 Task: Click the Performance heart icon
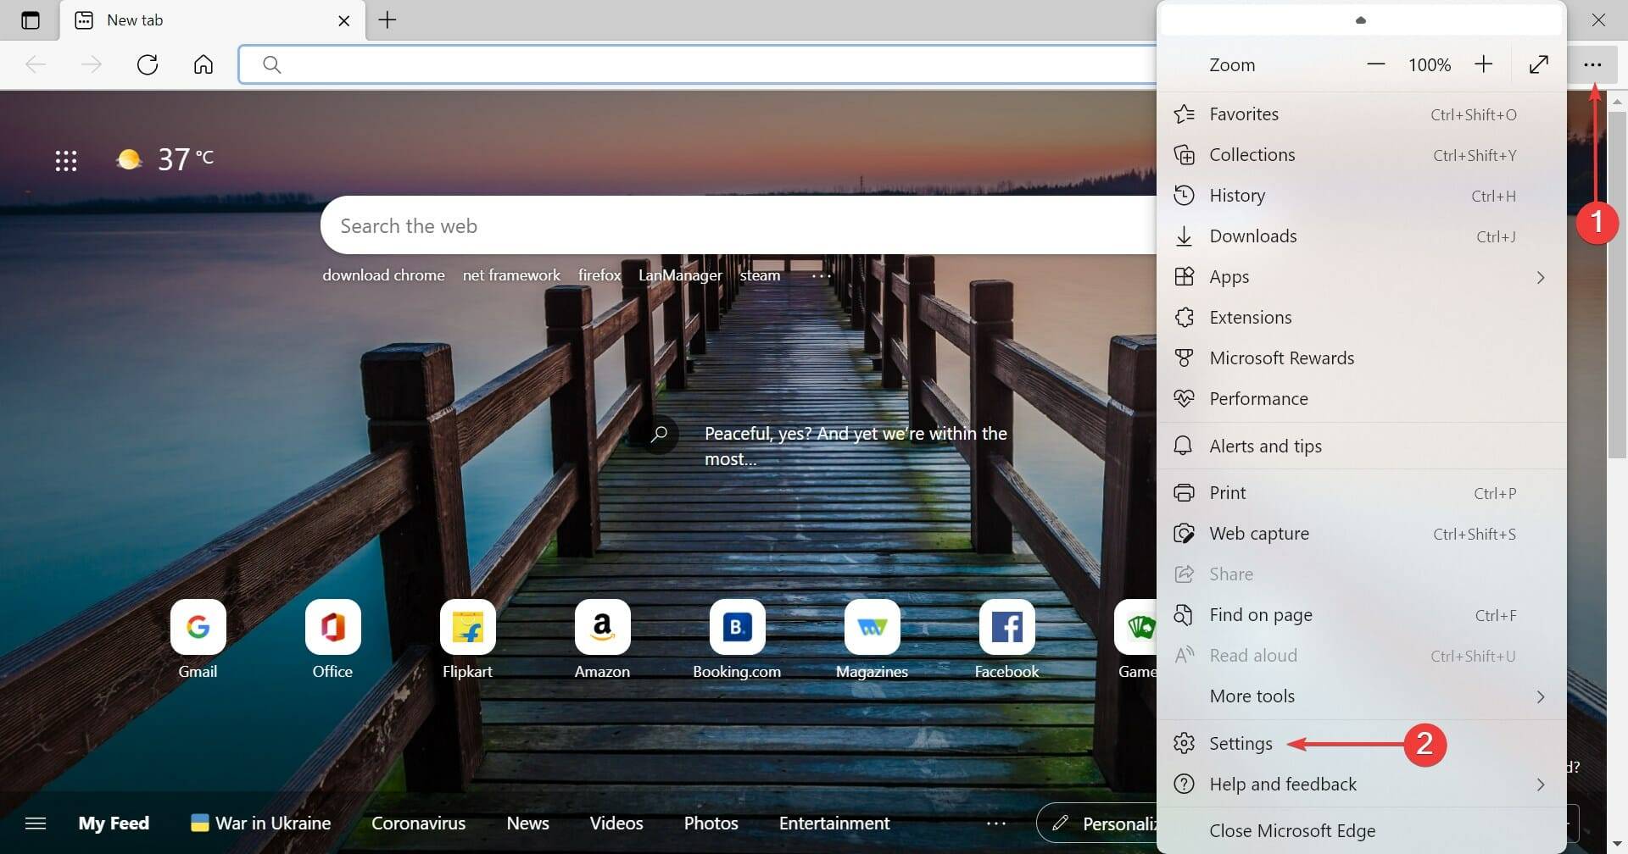pyautogui.click(x=1185, y=398)
